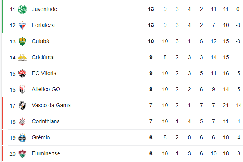Click the EC Vitória red-black crest
Image resolution: width=243 pixels, height=162 pixels.
(x=22, y=74)
